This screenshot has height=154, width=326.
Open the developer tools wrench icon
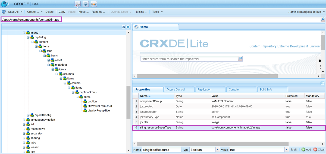(x=78, y=4)
